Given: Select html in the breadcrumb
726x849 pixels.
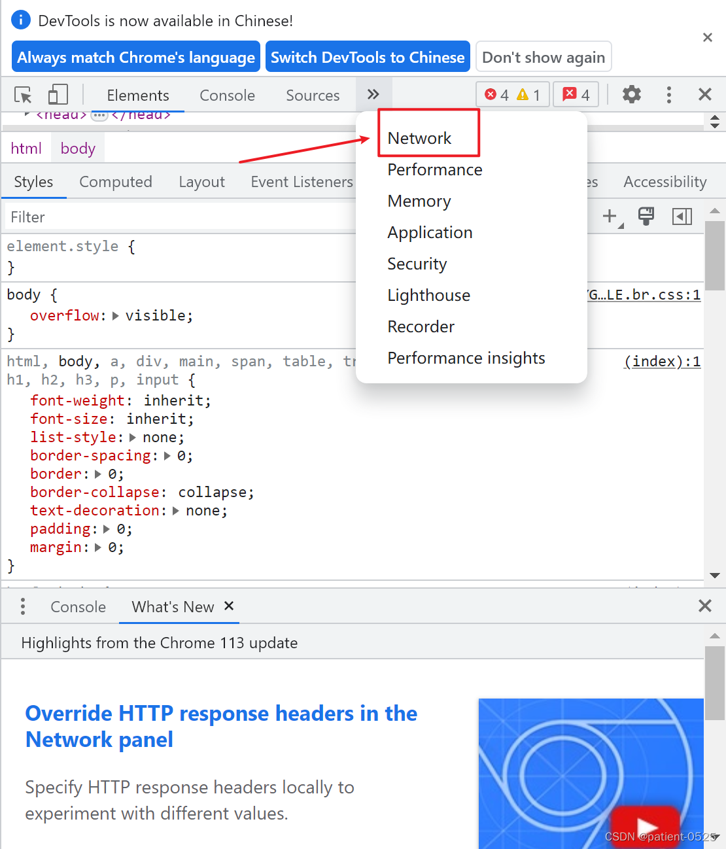Looking at the screenshot, I should click(26, 148).
